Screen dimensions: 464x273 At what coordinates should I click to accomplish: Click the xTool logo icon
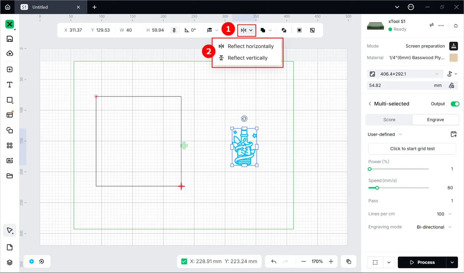pos(10,24)
